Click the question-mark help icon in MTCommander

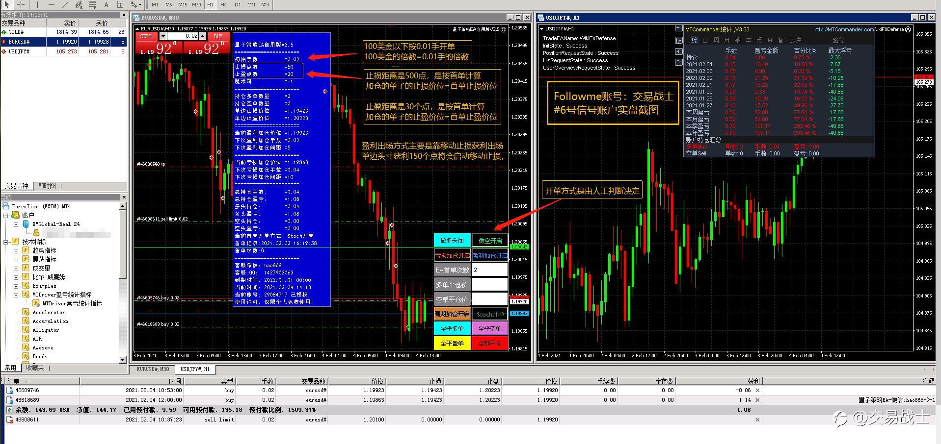[x=679, y=62]
